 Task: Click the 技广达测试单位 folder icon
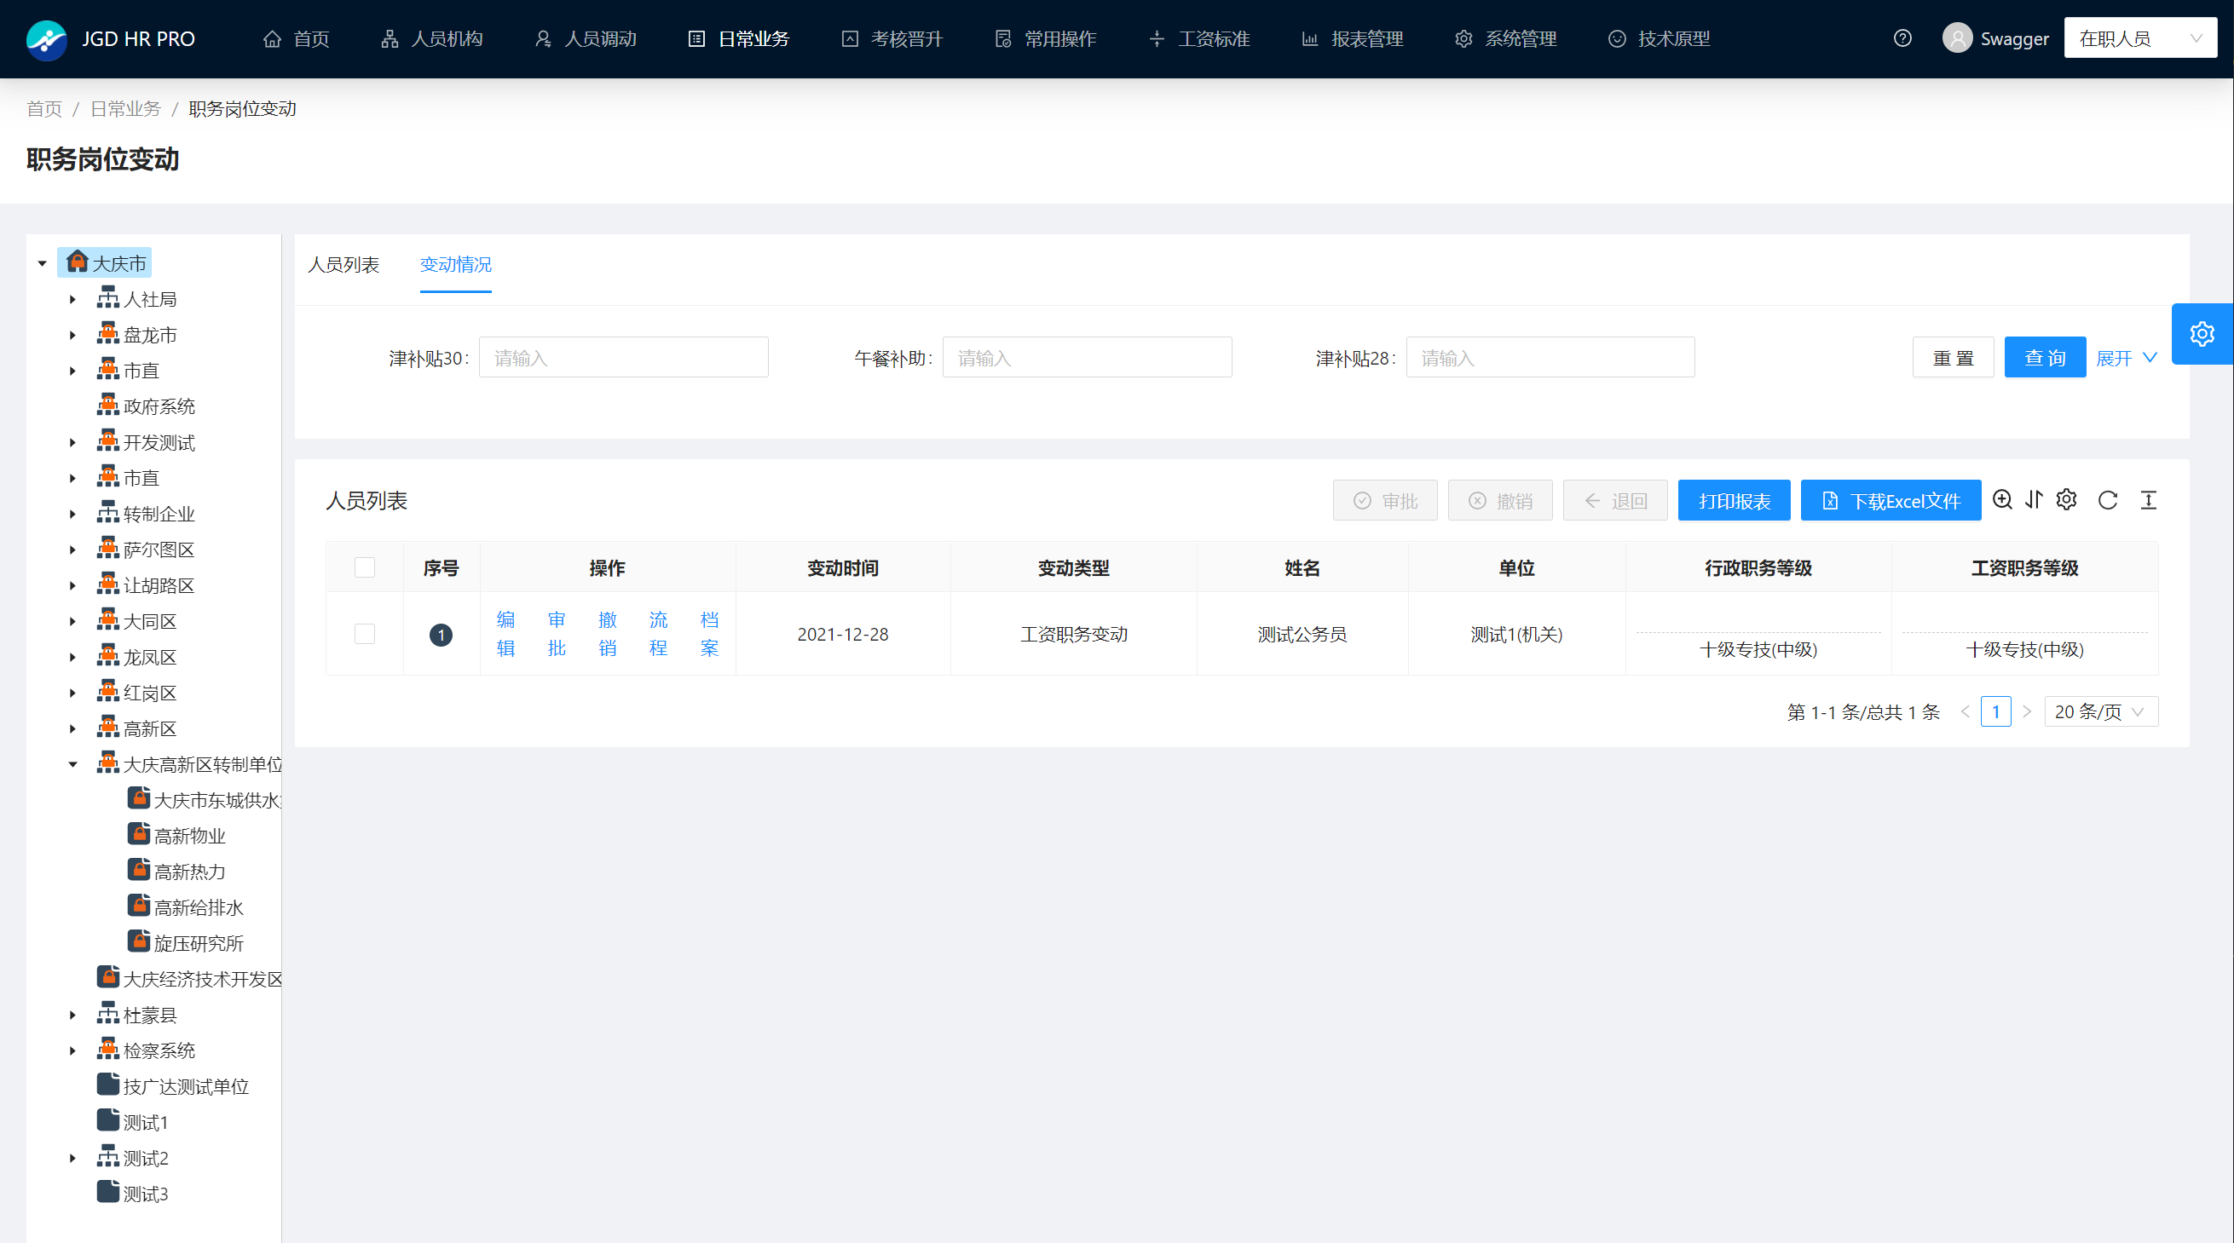click(x=107, y=1084)
